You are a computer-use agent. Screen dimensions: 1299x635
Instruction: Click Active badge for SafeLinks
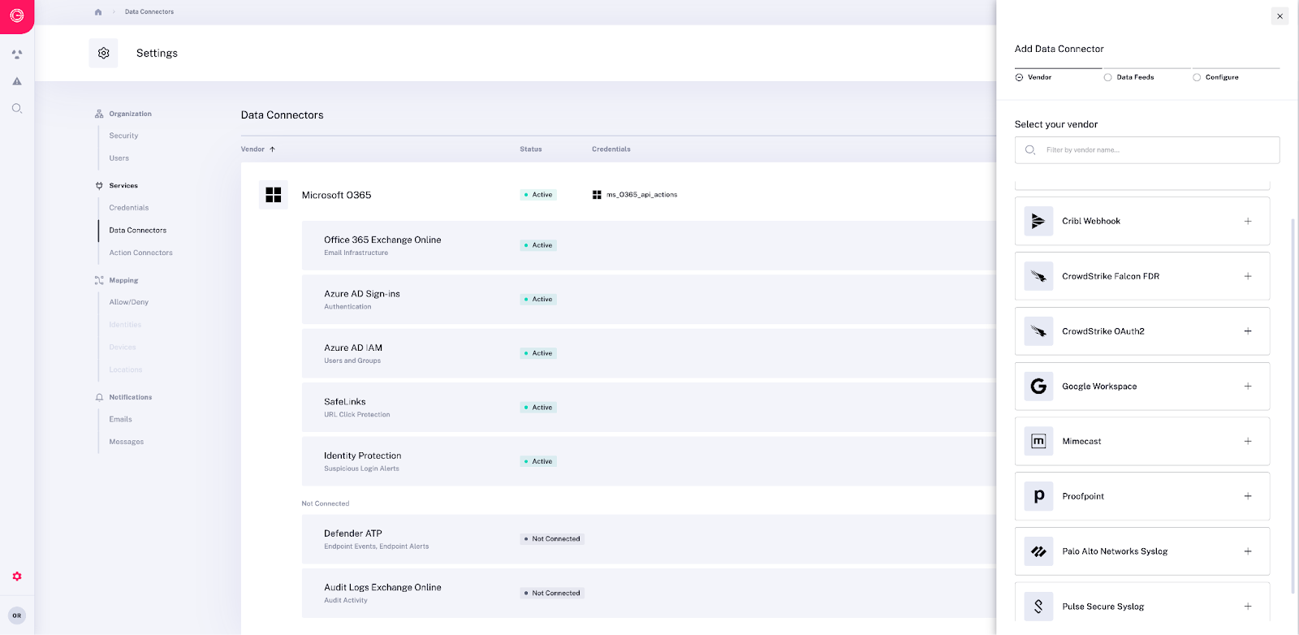538,408
